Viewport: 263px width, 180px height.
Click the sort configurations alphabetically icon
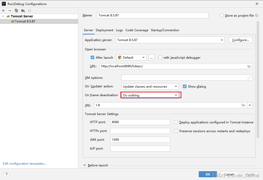(x=29, y=11)
